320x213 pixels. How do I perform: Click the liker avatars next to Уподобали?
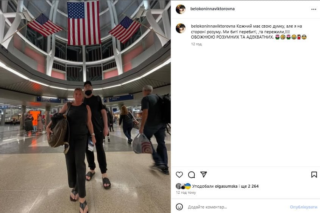point(183,186)
